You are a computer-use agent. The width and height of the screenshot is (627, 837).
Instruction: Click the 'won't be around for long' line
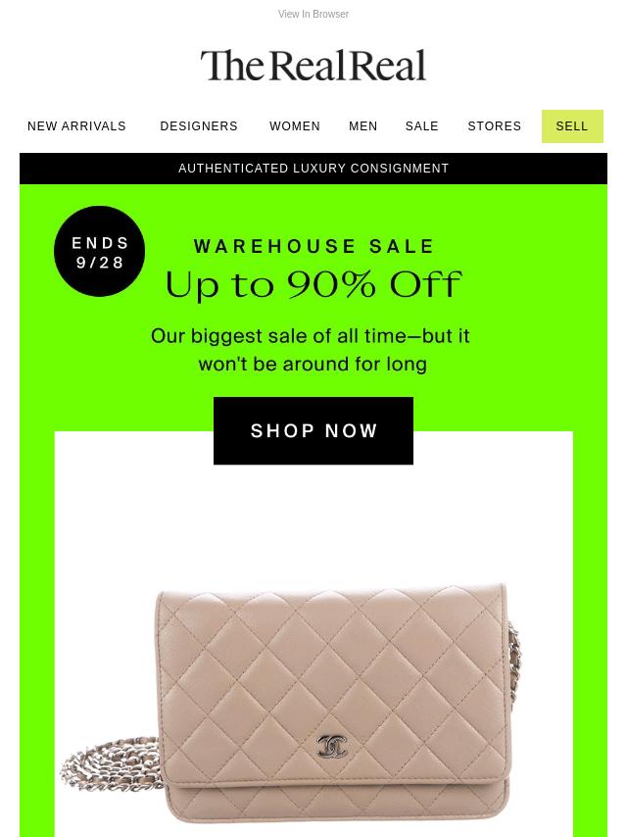click(313, 364)
